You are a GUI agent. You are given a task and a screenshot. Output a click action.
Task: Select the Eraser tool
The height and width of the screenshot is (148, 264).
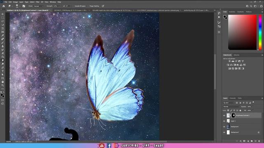(x=2, y=53)
